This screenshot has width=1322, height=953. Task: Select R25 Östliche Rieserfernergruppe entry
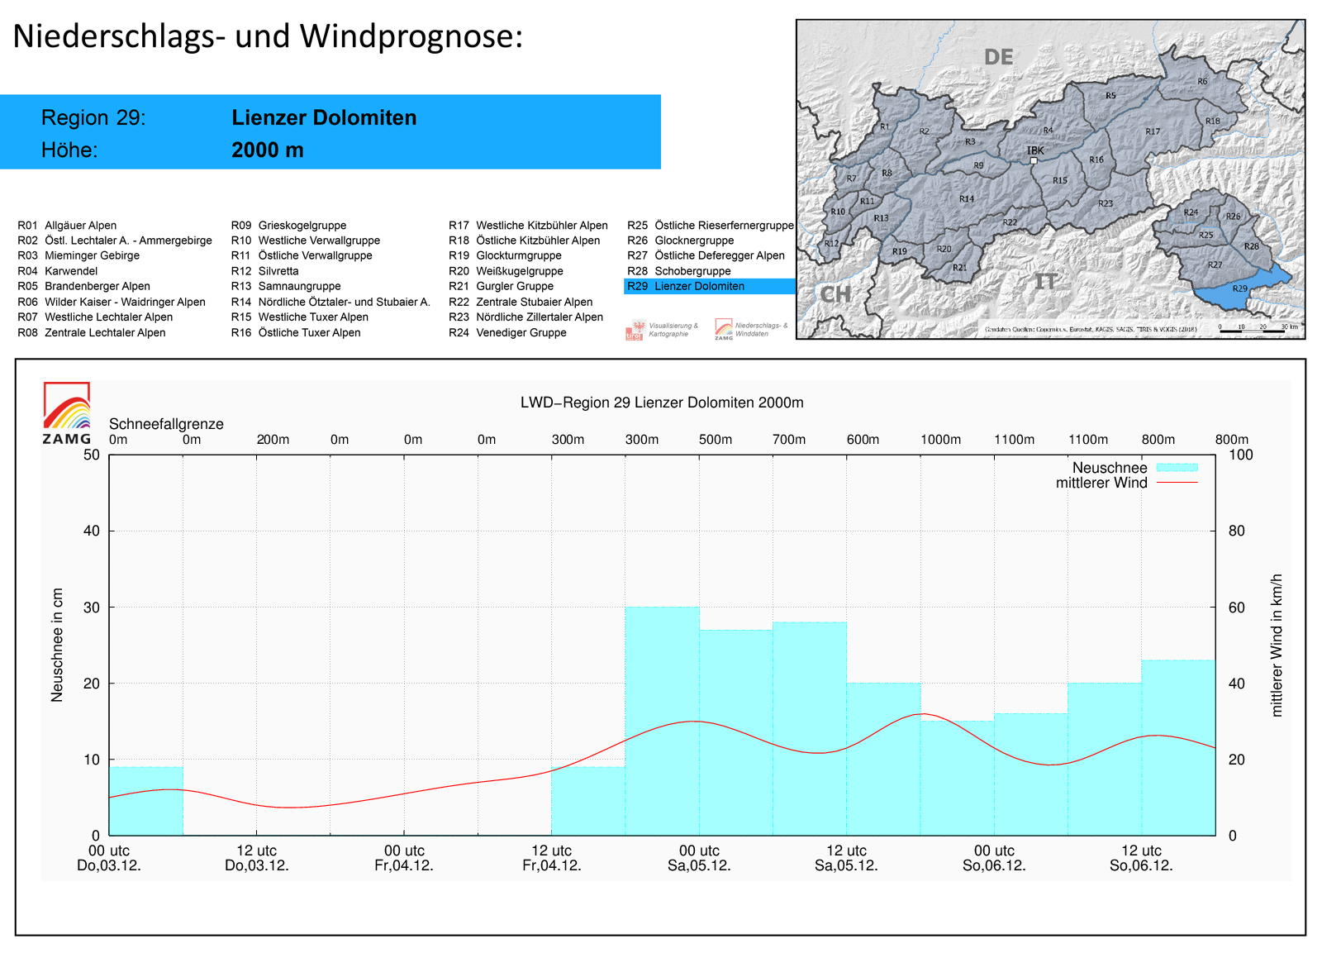(711, 226)
